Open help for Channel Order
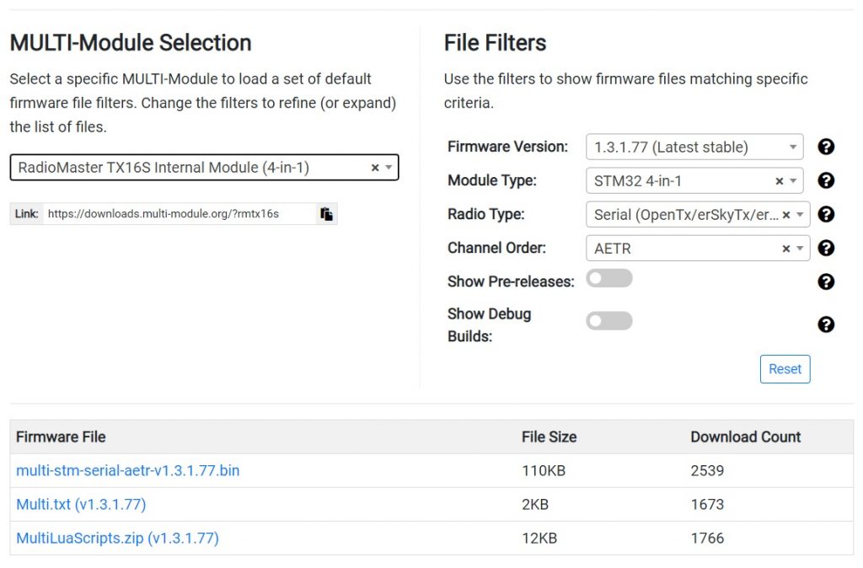 (x=826, y=248)
